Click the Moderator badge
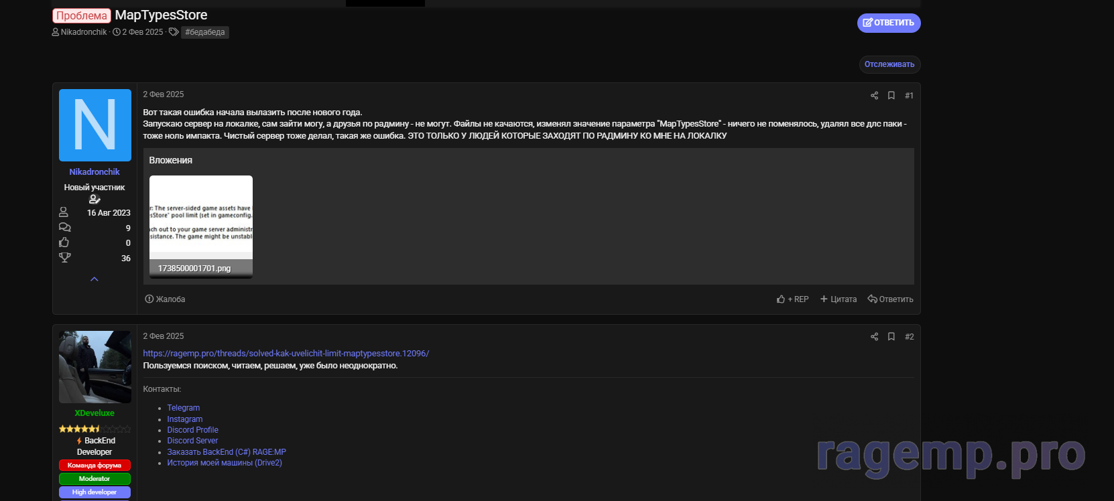Screen dimensions: 1114x501 pyautogui.click(x=95, y=479)
